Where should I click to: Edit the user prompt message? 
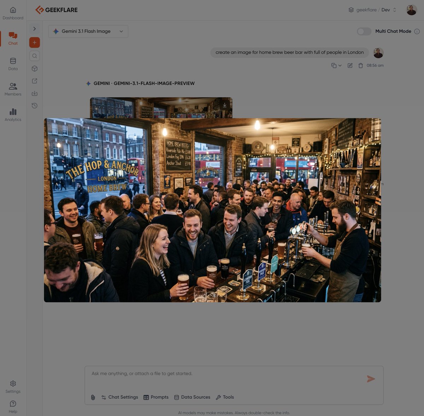click(x=350, y=65)
